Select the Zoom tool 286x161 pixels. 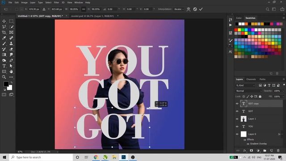coord(4,77)
